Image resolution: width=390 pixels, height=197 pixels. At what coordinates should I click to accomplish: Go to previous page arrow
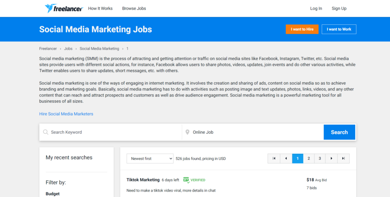[x=286, y=159]
